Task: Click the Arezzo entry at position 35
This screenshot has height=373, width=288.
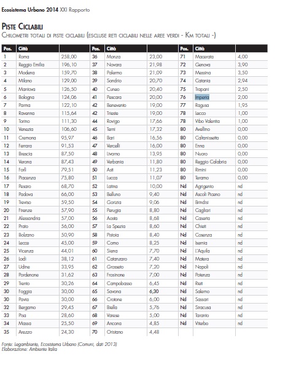Action: tap(25, 332)
